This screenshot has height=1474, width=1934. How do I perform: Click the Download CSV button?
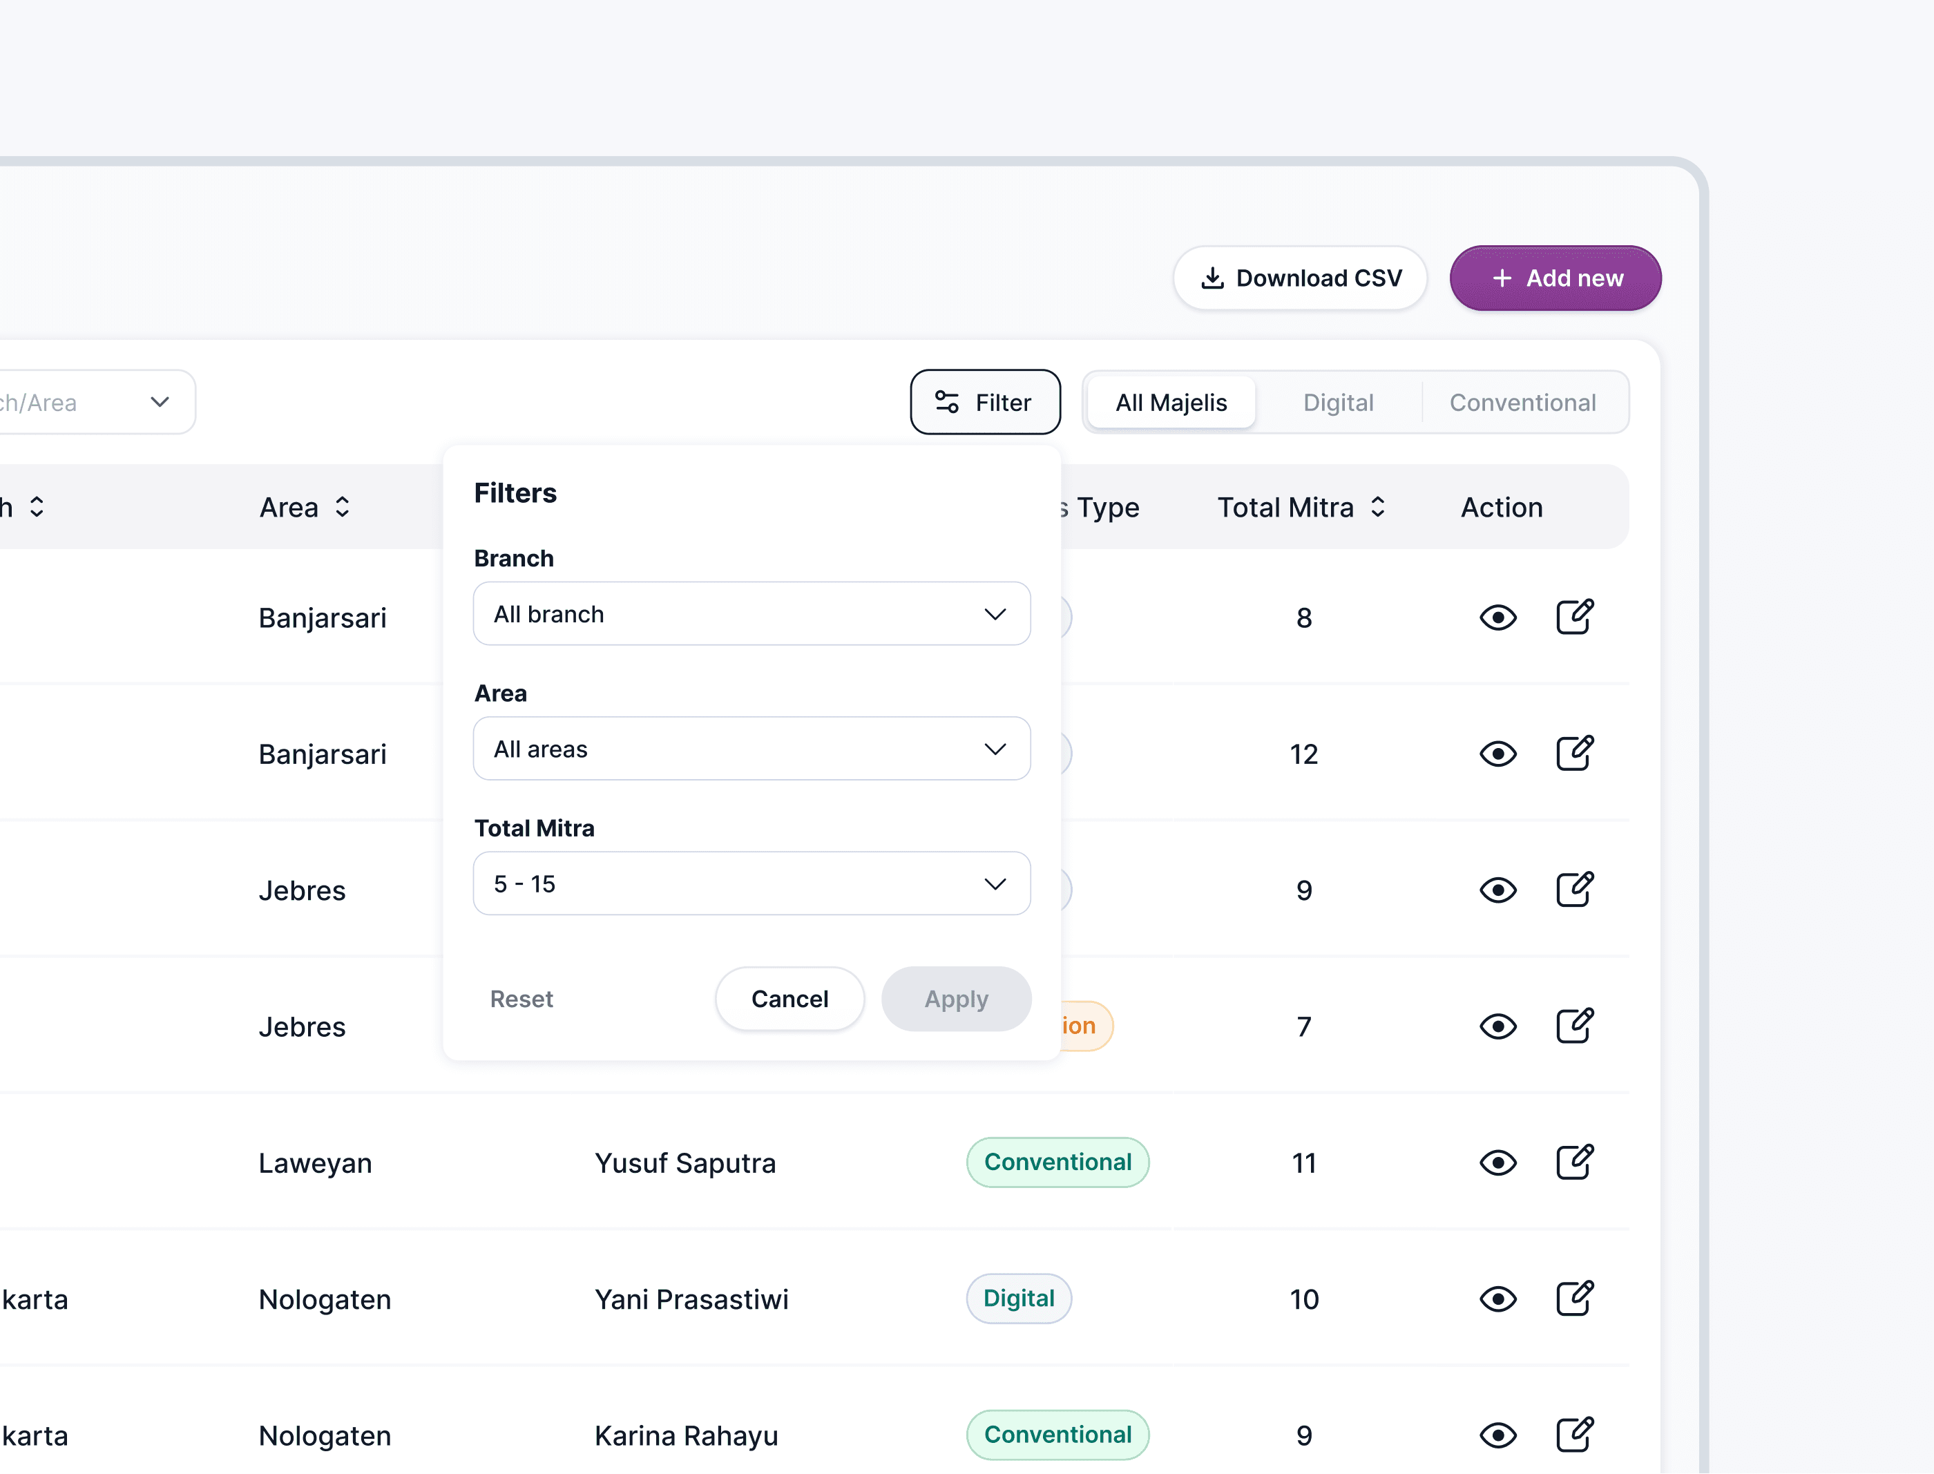pyautogui.click(x=1299, y=278)
